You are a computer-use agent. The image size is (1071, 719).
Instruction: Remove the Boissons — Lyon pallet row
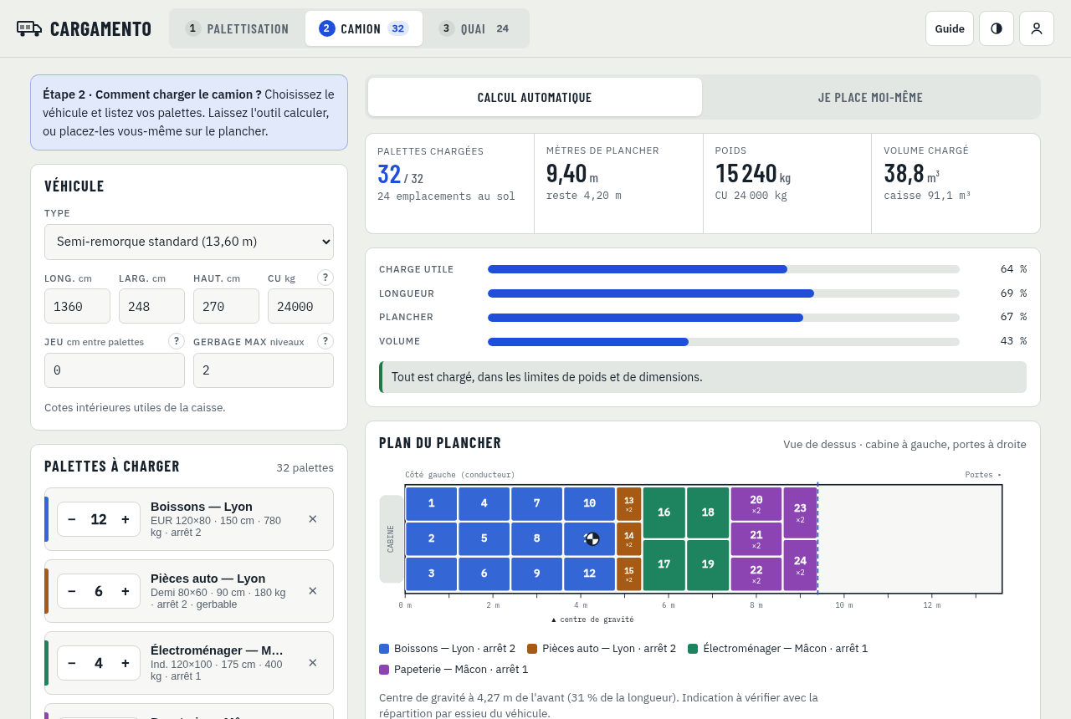pos(313,519)
